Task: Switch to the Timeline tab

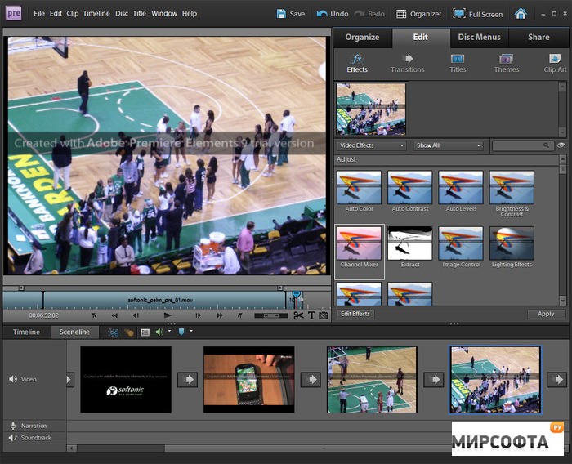Action: [x=26, y=332]
